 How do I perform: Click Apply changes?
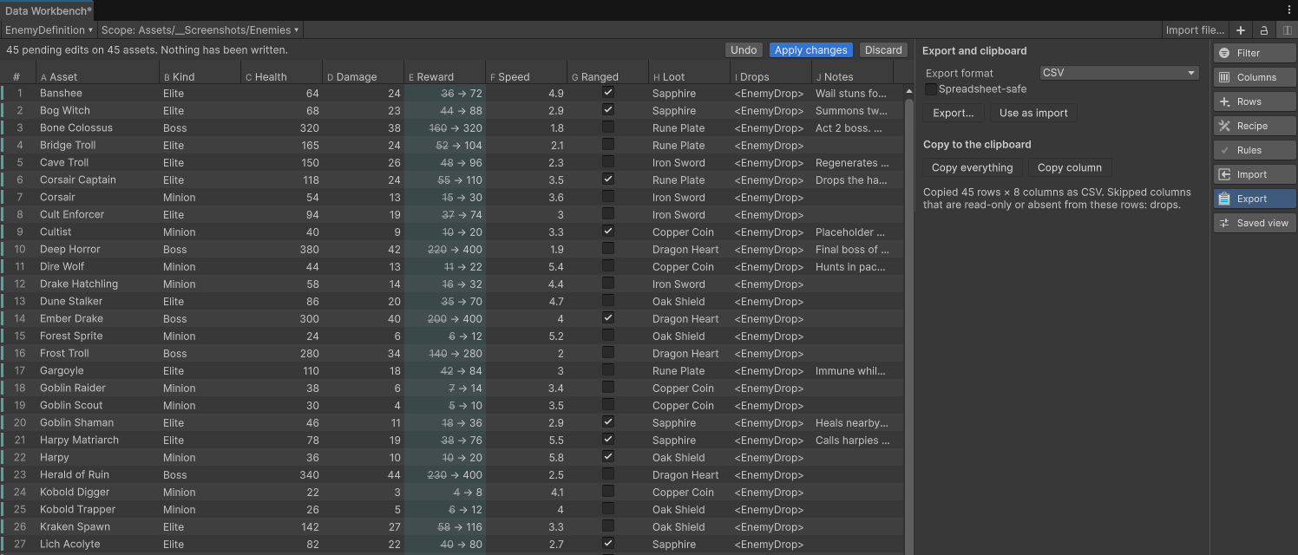point(810,50)
